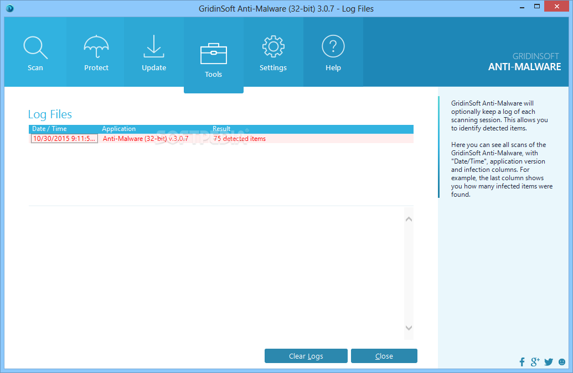Open the Protect umbrella icon
Viewport: 573px width, 373px height.
point(96,46)
